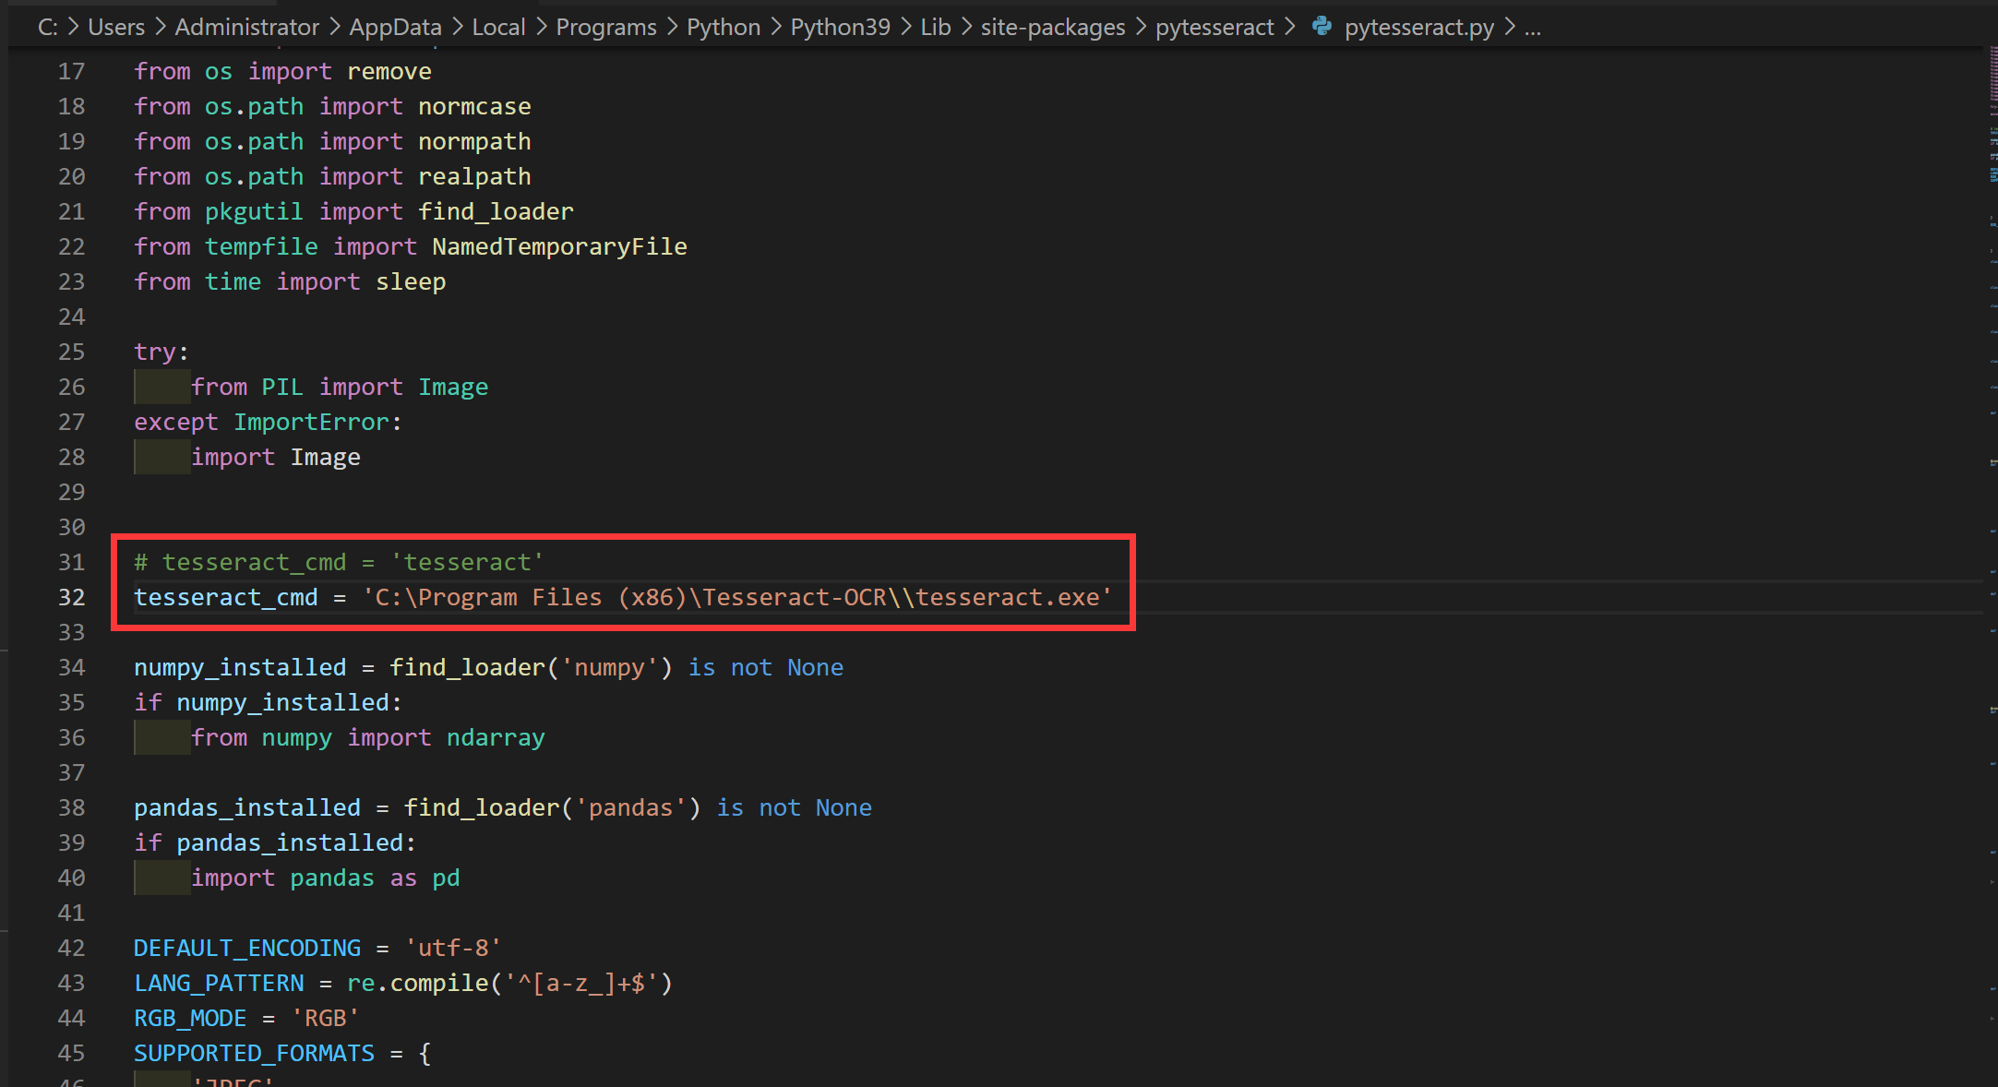Click the ellipsis symbol breadcrumb at end
Screen dimensions: 1998x1087
(1533, 28)
